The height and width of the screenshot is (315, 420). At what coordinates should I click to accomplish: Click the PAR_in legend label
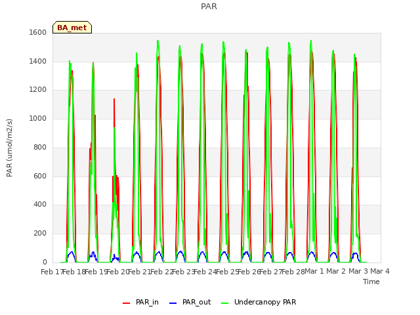[x=147, y=302]
